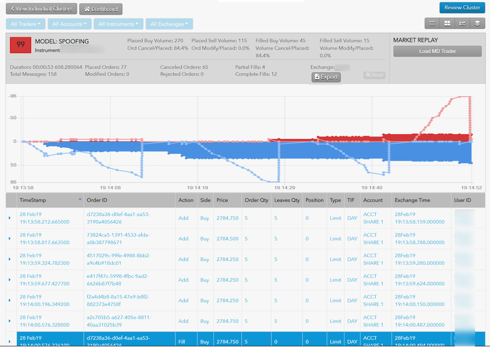Go back to View Individual Clusters

(x=40, y=9)
